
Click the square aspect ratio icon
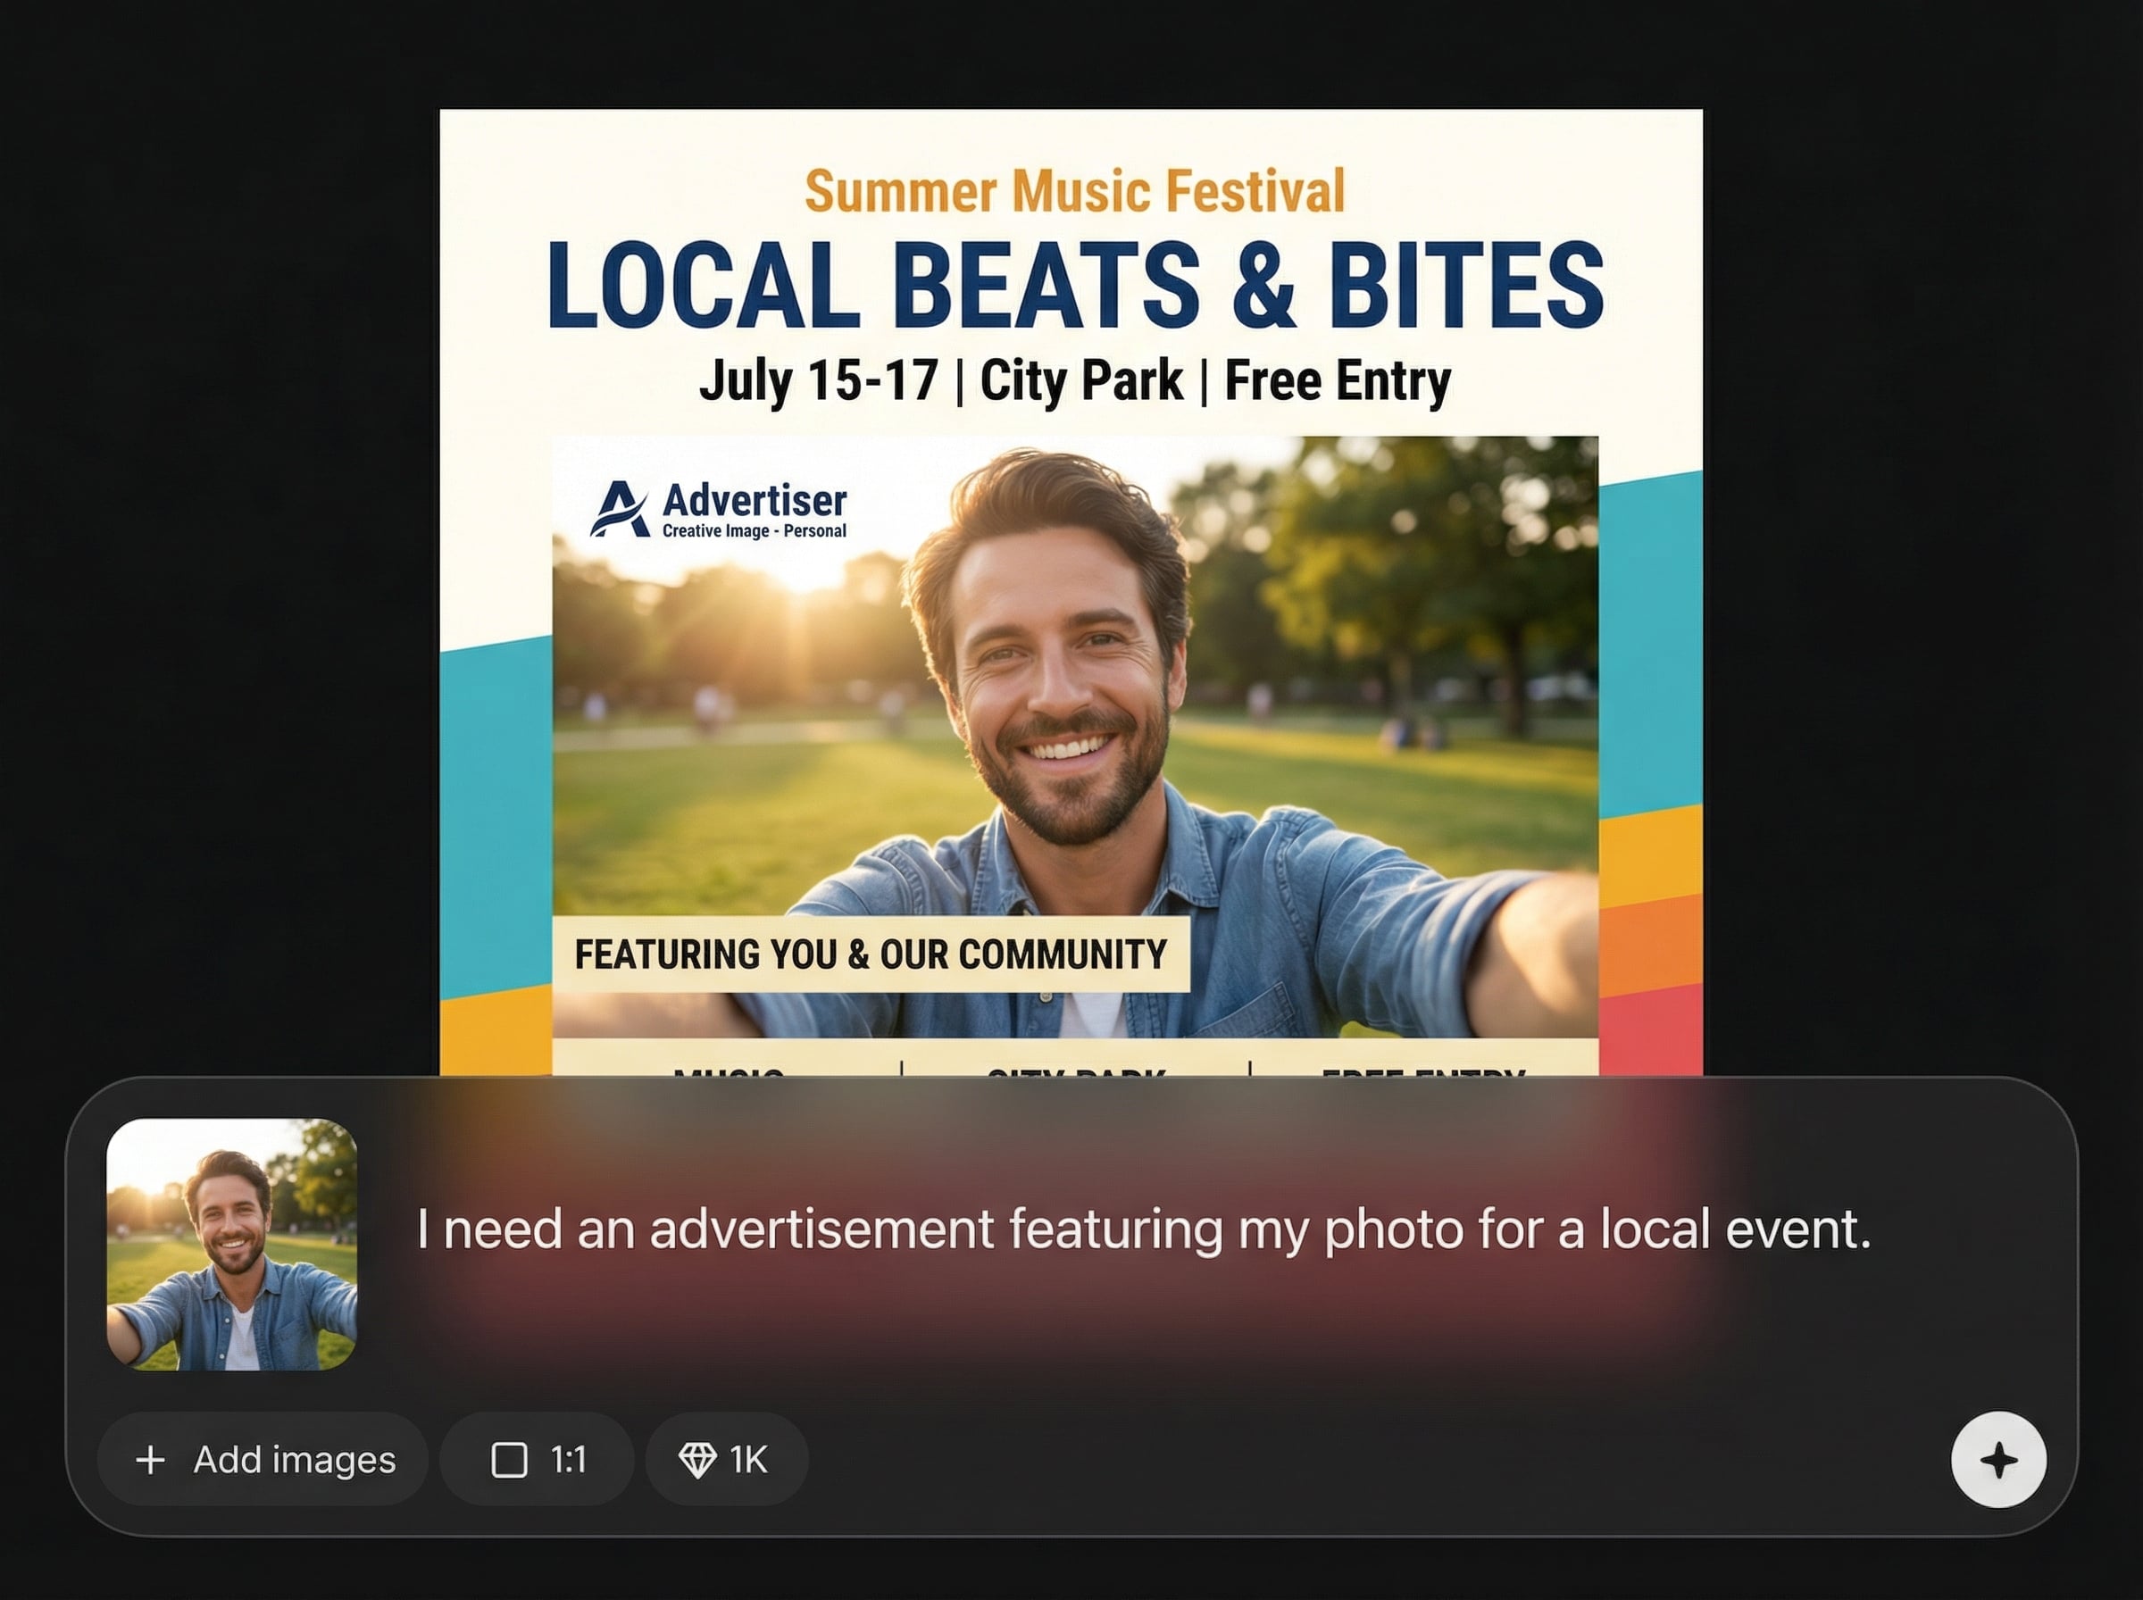click(x=509, y=1460)
